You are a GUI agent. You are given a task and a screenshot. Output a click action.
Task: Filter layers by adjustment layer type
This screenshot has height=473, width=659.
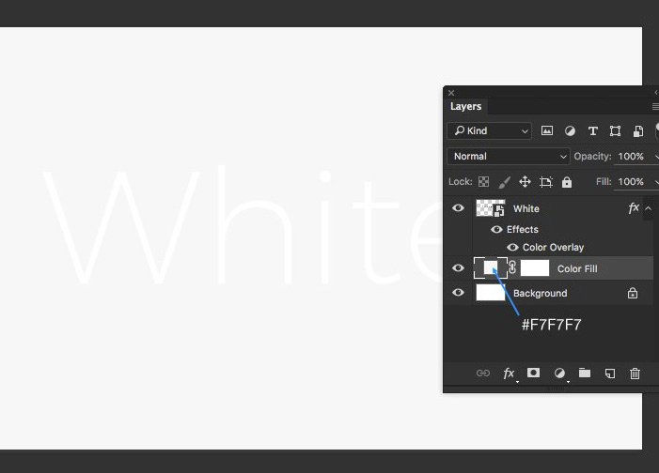tap(570, 131)
